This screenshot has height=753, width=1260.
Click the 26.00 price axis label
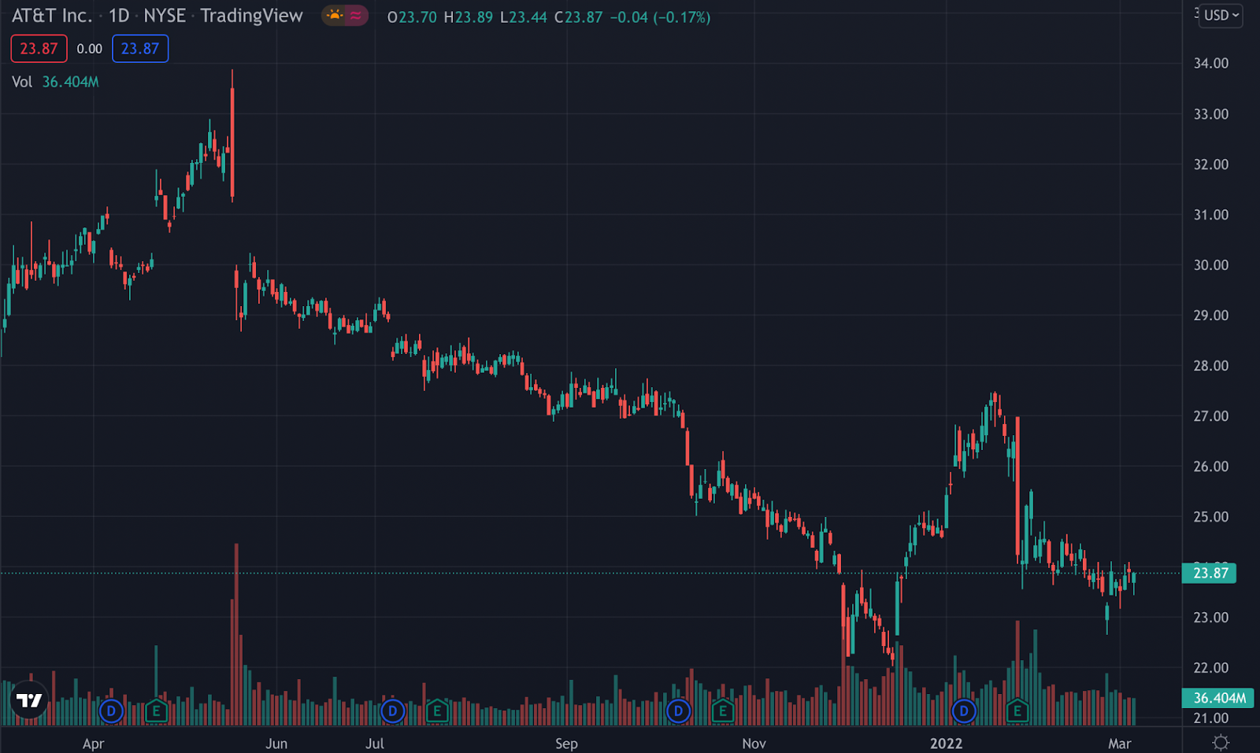[x=1210, y=467]
